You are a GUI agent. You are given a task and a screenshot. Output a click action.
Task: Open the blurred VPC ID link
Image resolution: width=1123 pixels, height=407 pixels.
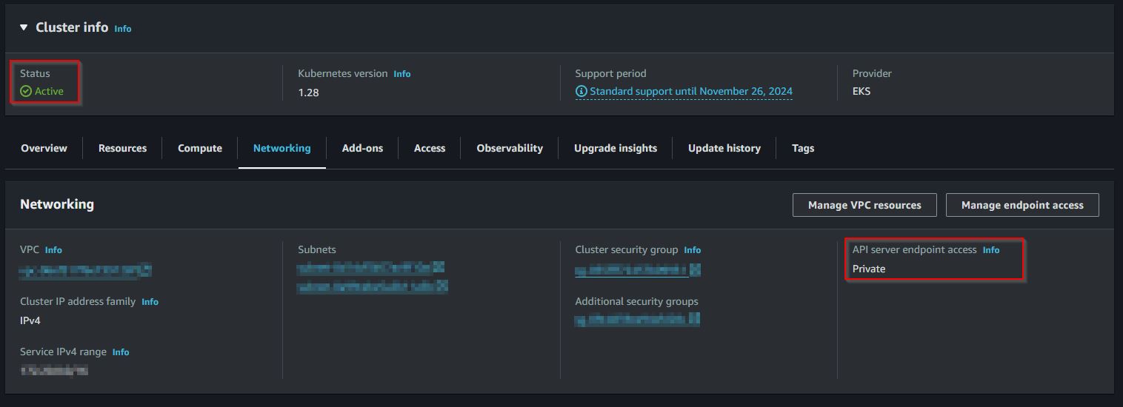(86, 271)
